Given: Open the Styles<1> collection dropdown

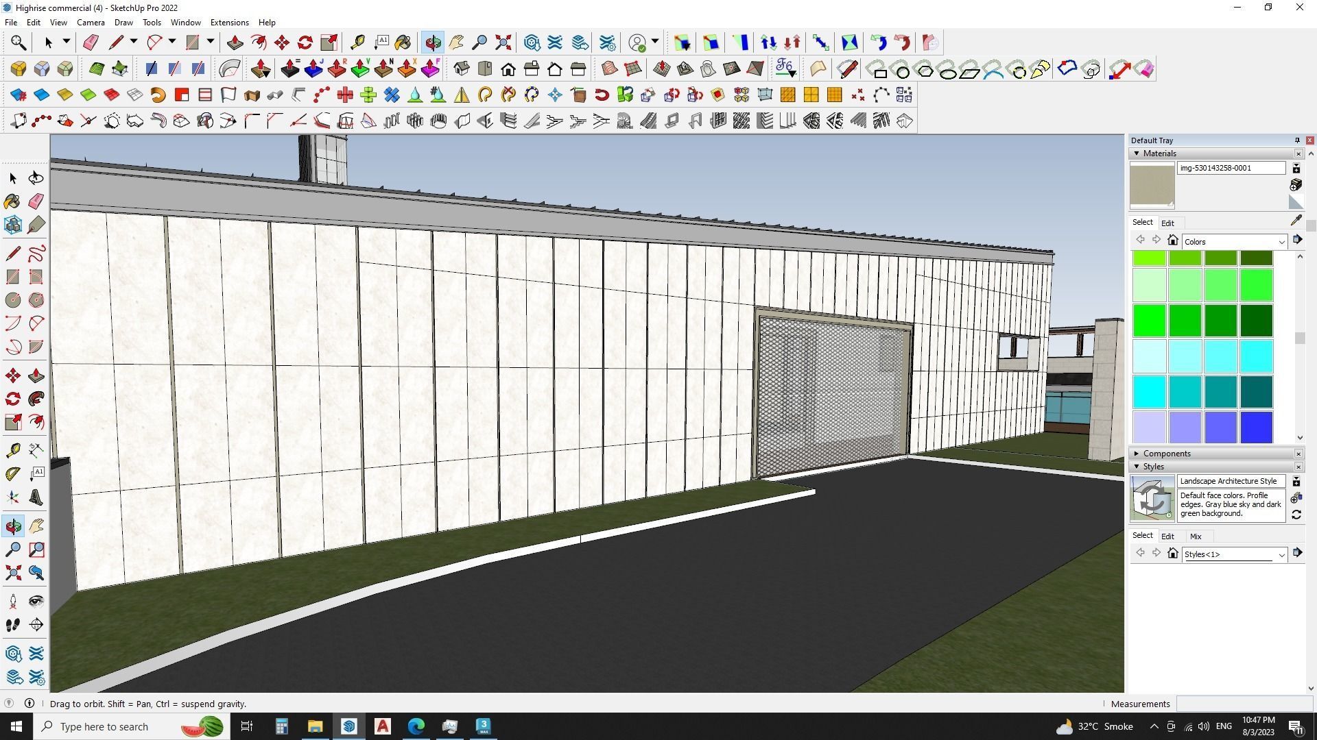Looking at the screenshot, I should tap(1281, 554).
